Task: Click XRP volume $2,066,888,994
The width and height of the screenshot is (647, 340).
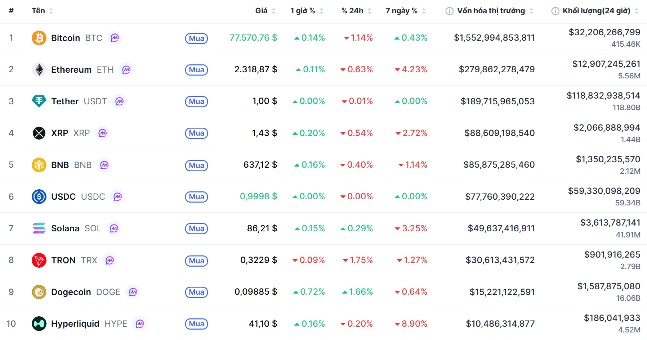Action: click(607, 127)
